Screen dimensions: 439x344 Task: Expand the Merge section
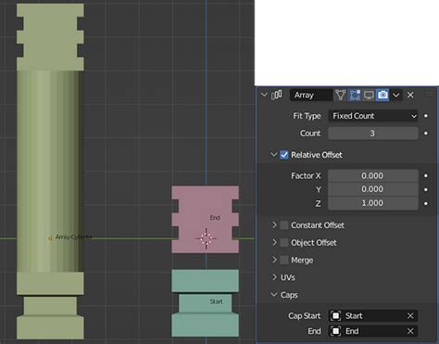pos(274,260)
